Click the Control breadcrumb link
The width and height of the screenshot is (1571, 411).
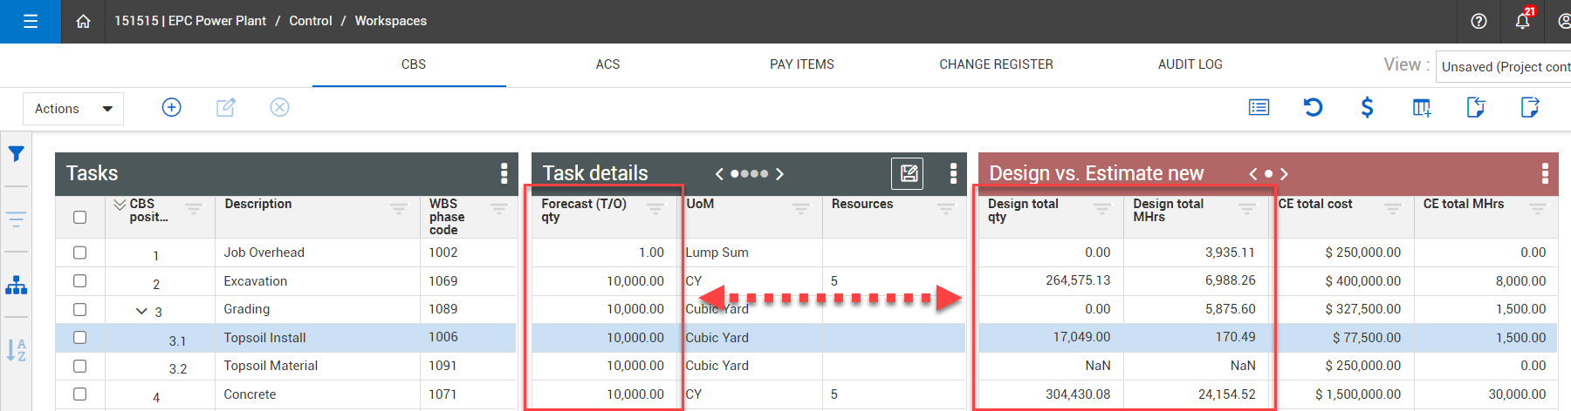(x=311, y=21)
